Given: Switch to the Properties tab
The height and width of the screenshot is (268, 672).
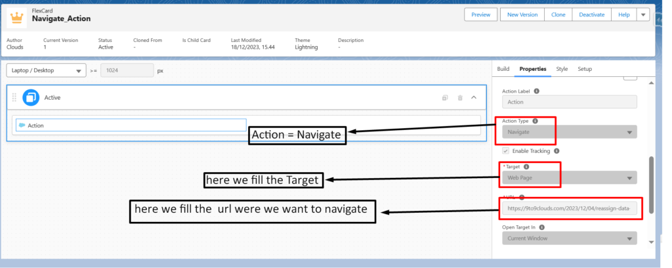Looking at the screenshot, I should [x=533, y=69].
